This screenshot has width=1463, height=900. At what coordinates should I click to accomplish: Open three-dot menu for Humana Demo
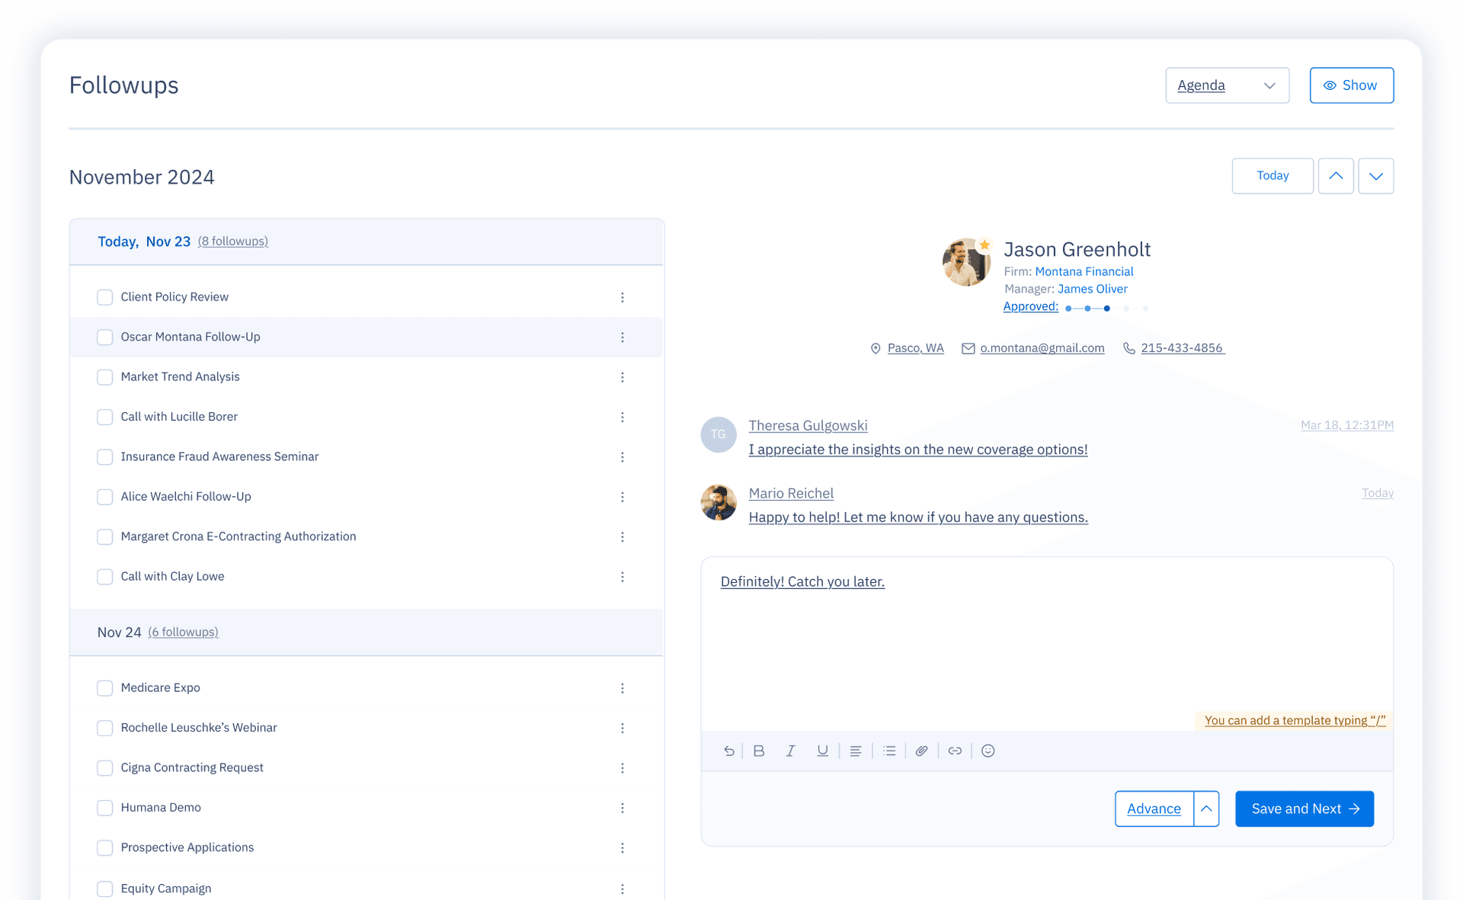(623, 808)
